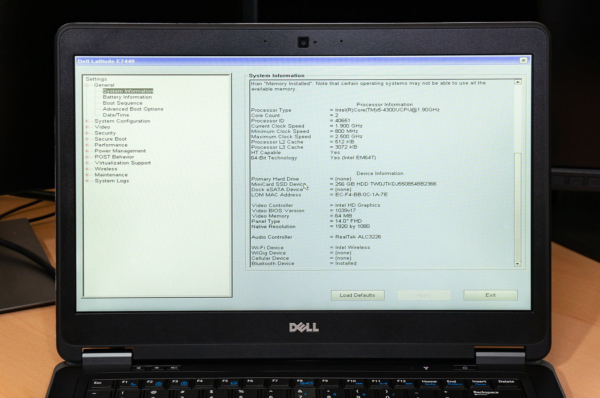
Task: Click the Processor L3 Cache value 3072 KB
Action: [x=346, y=147]
